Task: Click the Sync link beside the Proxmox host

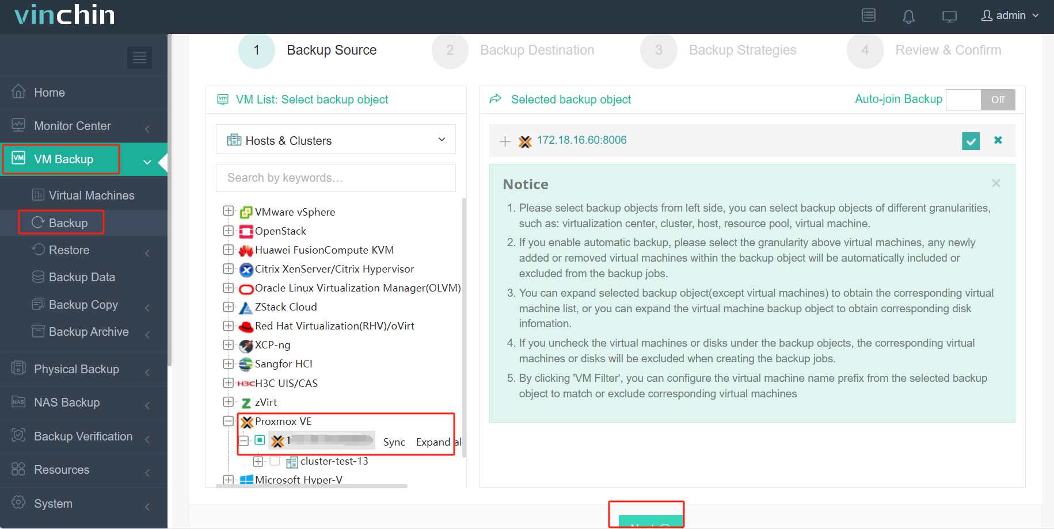Action: click(394, 442)
